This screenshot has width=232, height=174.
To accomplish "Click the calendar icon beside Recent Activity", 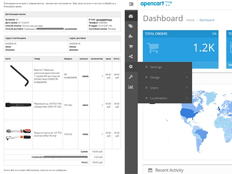I will [150, 170].
